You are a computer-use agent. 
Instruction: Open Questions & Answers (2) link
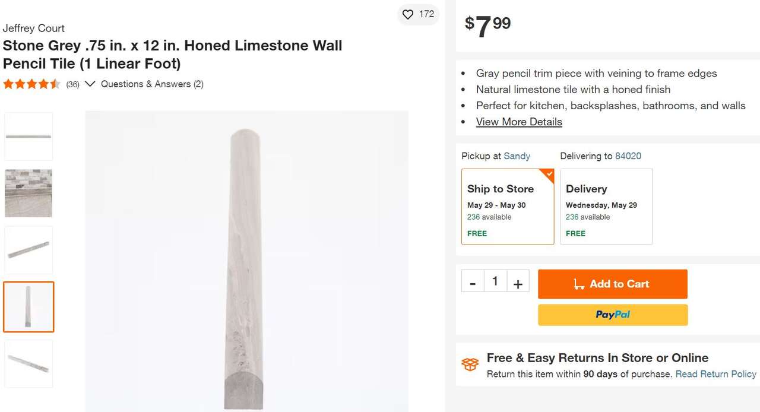152,84
